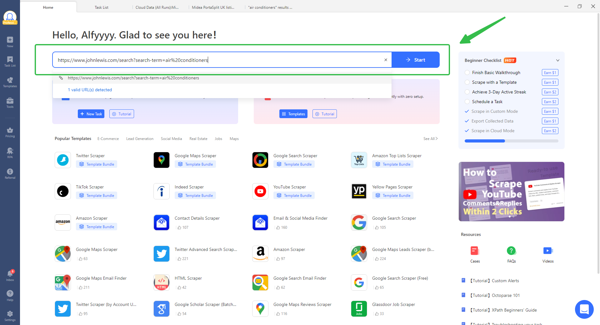Select Schedule a Task checklist circle
The height and width of the screenshot is (325, 600).
click(467, 102)
